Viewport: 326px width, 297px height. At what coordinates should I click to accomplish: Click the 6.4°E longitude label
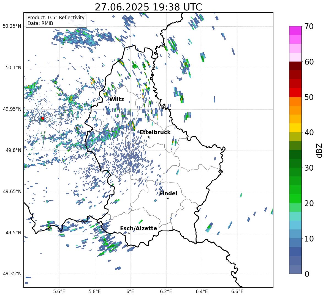click(202, 292)
